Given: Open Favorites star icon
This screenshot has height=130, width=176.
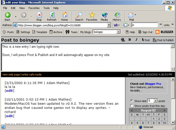Looking at the screenshot, I should click(92, 17).
